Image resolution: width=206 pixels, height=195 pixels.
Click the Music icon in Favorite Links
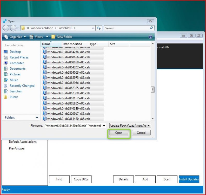tap(6, 80)
